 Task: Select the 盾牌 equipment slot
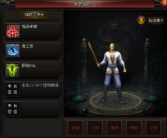114,128
